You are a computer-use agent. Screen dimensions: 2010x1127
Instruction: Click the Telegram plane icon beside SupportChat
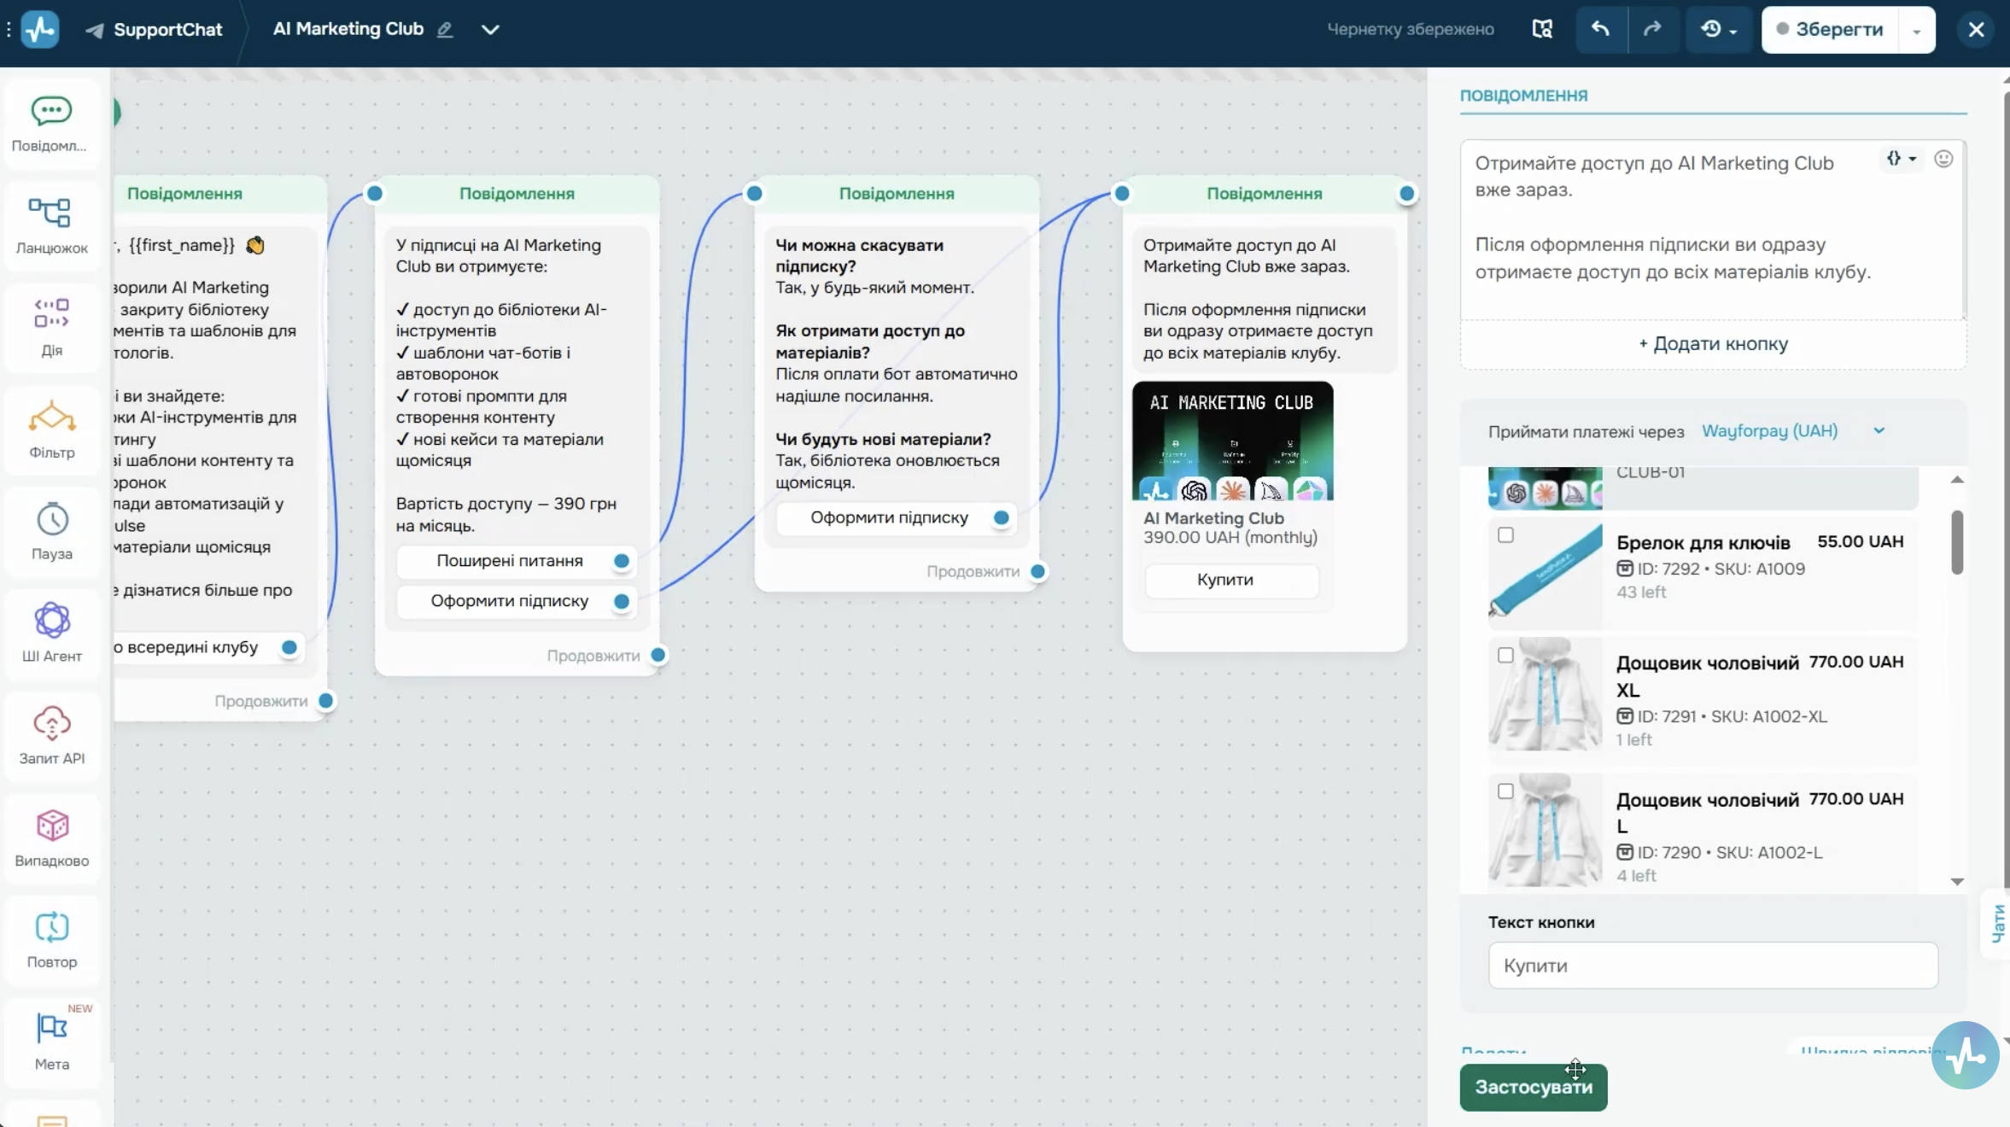(x=95, y=30)
